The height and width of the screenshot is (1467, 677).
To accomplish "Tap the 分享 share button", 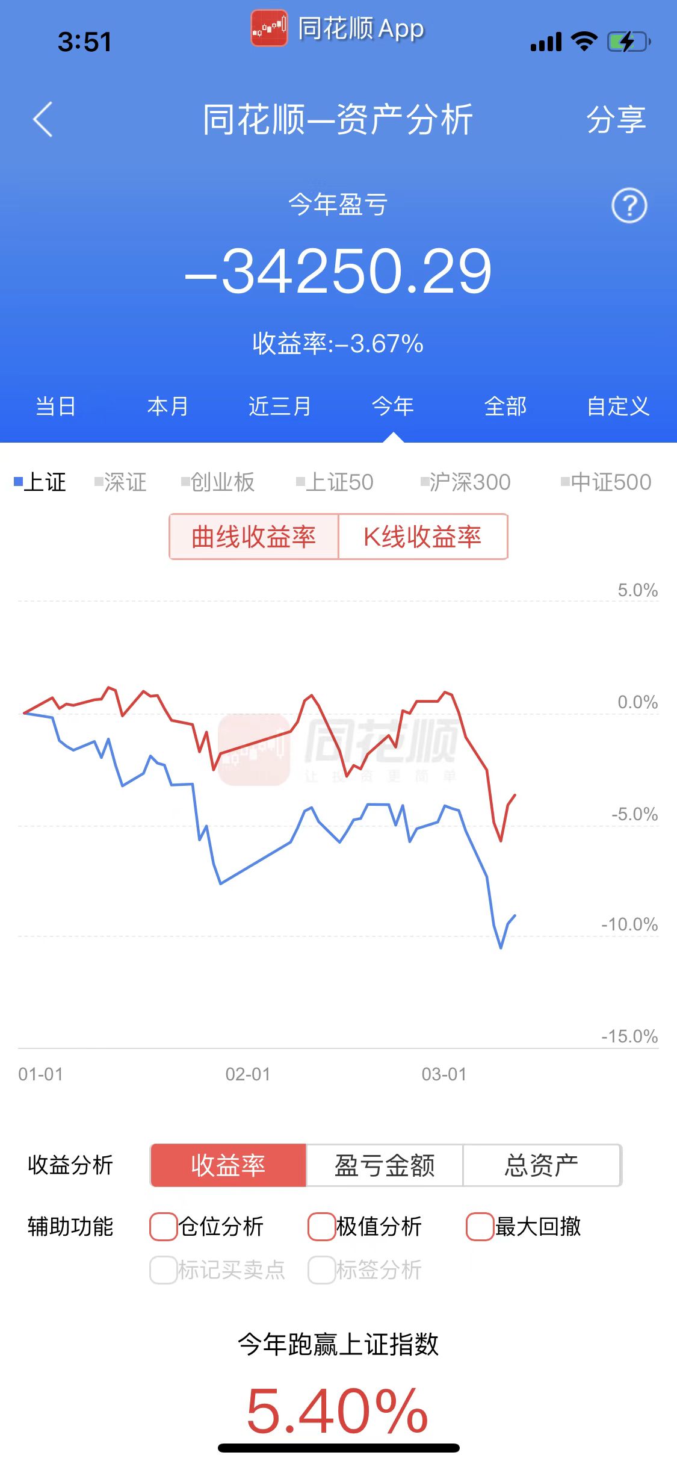I will pyautogui.click(x=616, y=119).
